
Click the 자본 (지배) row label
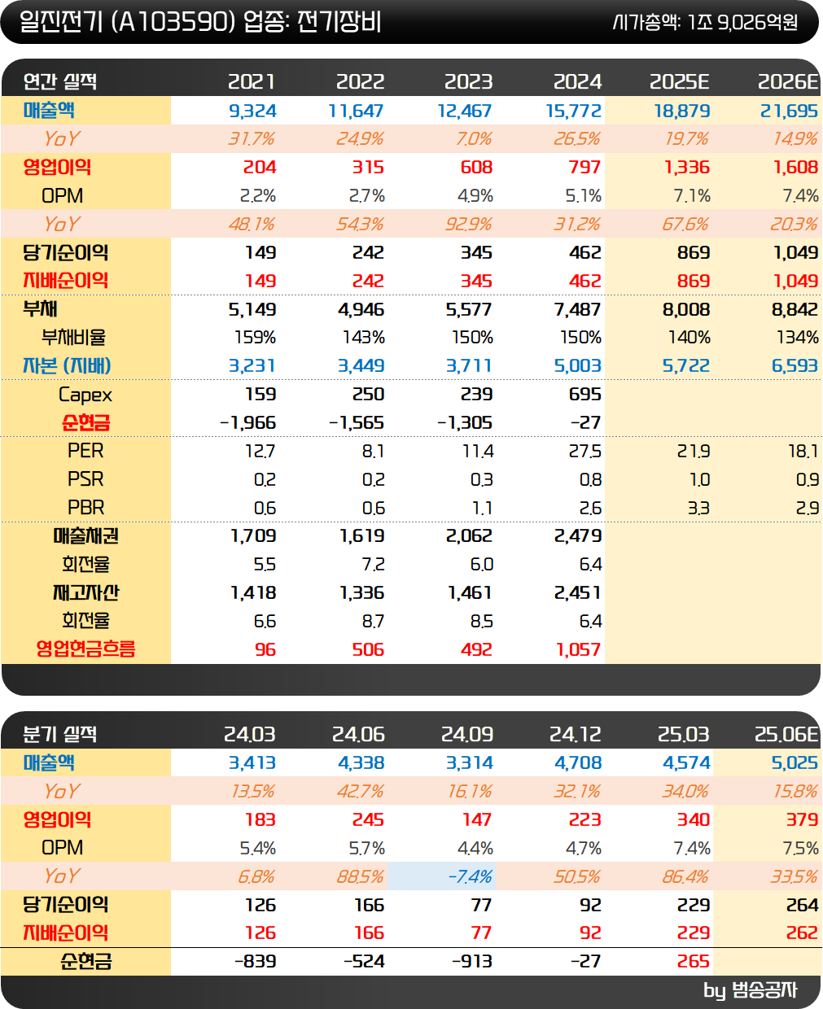tap(67, 365)
